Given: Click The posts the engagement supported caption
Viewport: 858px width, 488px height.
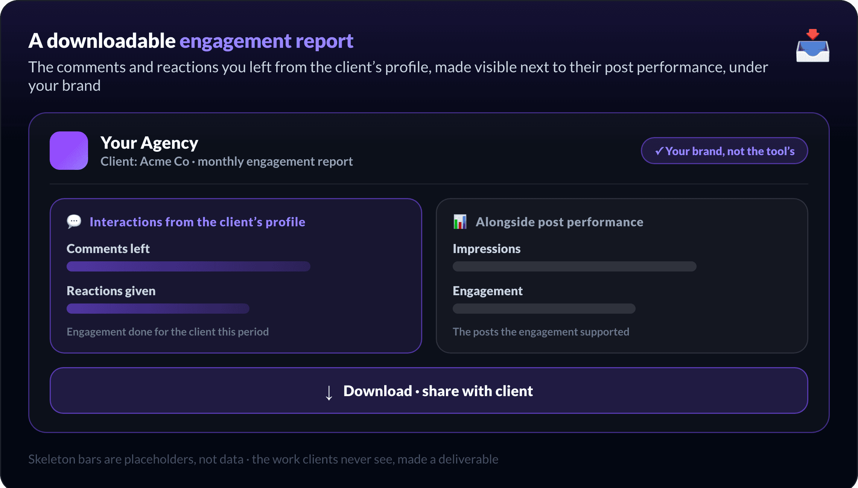Looking at the screenshot, I should (x=541, y=332).
